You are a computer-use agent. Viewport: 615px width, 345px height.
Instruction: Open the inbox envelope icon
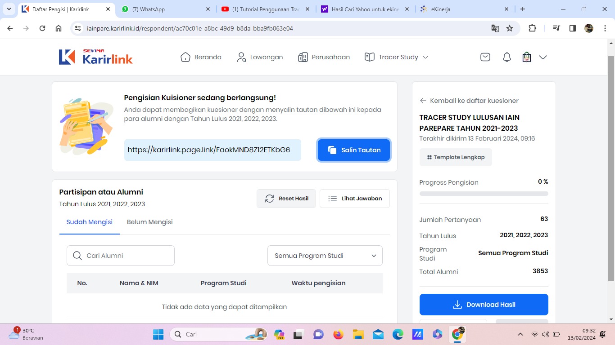pyautogui.click(x=485, y=57)
